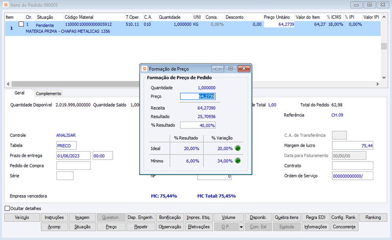Click the Observação button
Image resolution: width=392 pixels, height=240 pixels.
click(170, 227)
